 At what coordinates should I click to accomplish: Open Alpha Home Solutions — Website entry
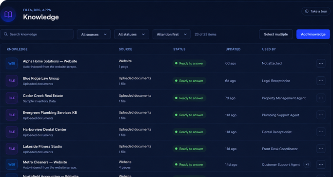tap(50, 61)
